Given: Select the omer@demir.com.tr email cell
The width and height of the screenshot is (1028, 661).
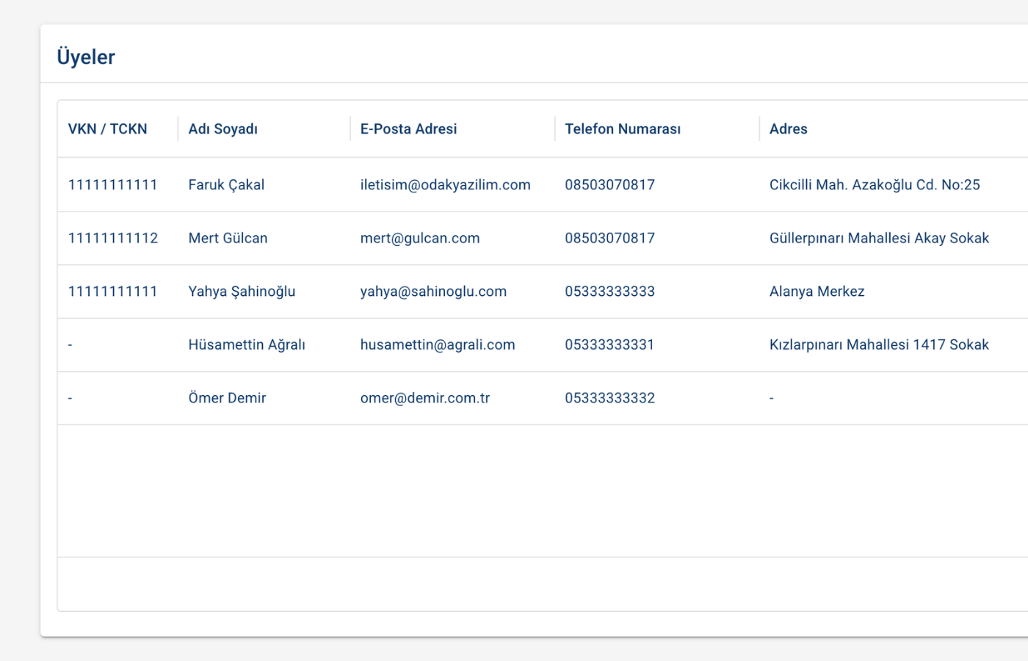Looking at the screenshot, I should [x=424, y=398].
